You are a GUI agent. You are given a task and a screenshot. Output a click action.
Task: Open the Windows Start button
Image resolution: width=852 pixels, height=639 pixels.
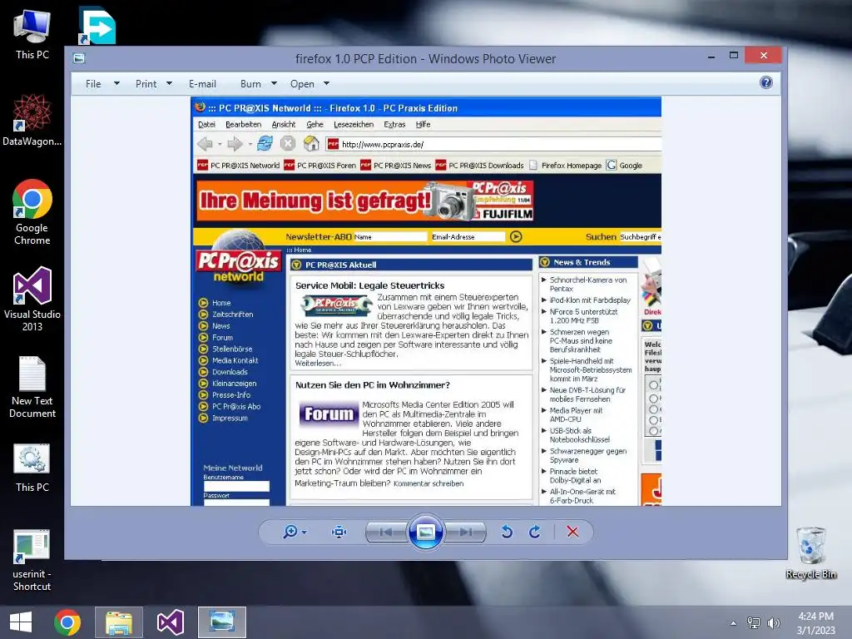click(21, 622)
